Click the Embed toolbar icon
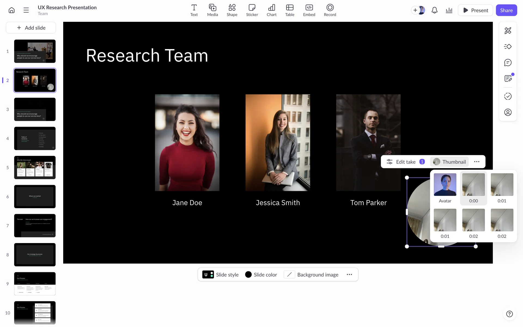 pyautogui.click(x=309, y=10)
